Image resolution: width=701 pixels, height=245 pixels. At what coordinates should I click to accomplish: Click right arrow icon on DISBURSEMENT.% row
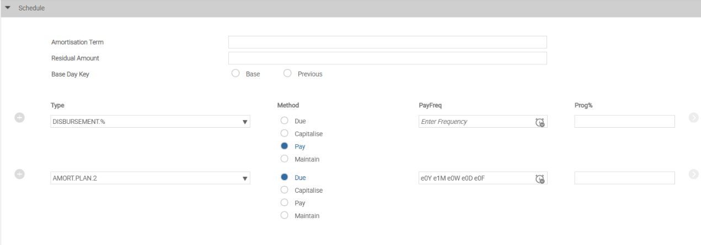click(694, 118)
